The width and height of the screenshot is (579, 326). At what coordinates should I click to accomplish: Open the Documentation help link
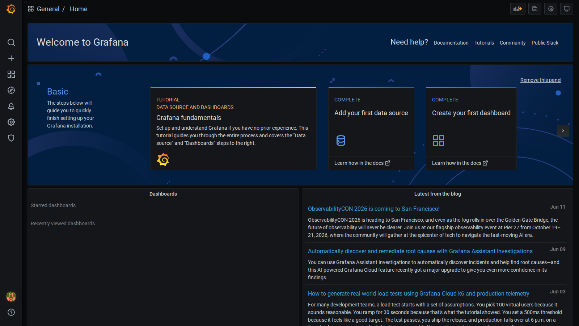coord(451,43)
